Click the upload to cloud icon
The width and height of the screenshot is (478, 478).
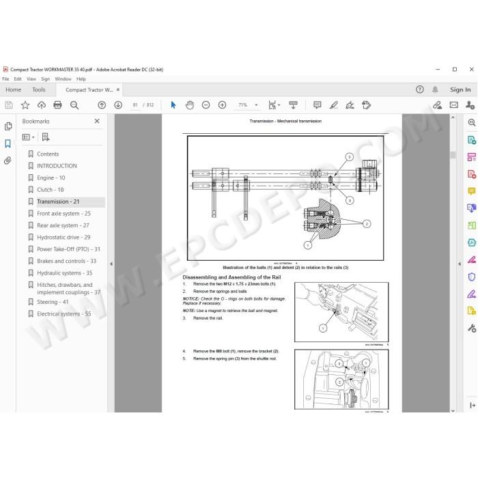(42, 105)
